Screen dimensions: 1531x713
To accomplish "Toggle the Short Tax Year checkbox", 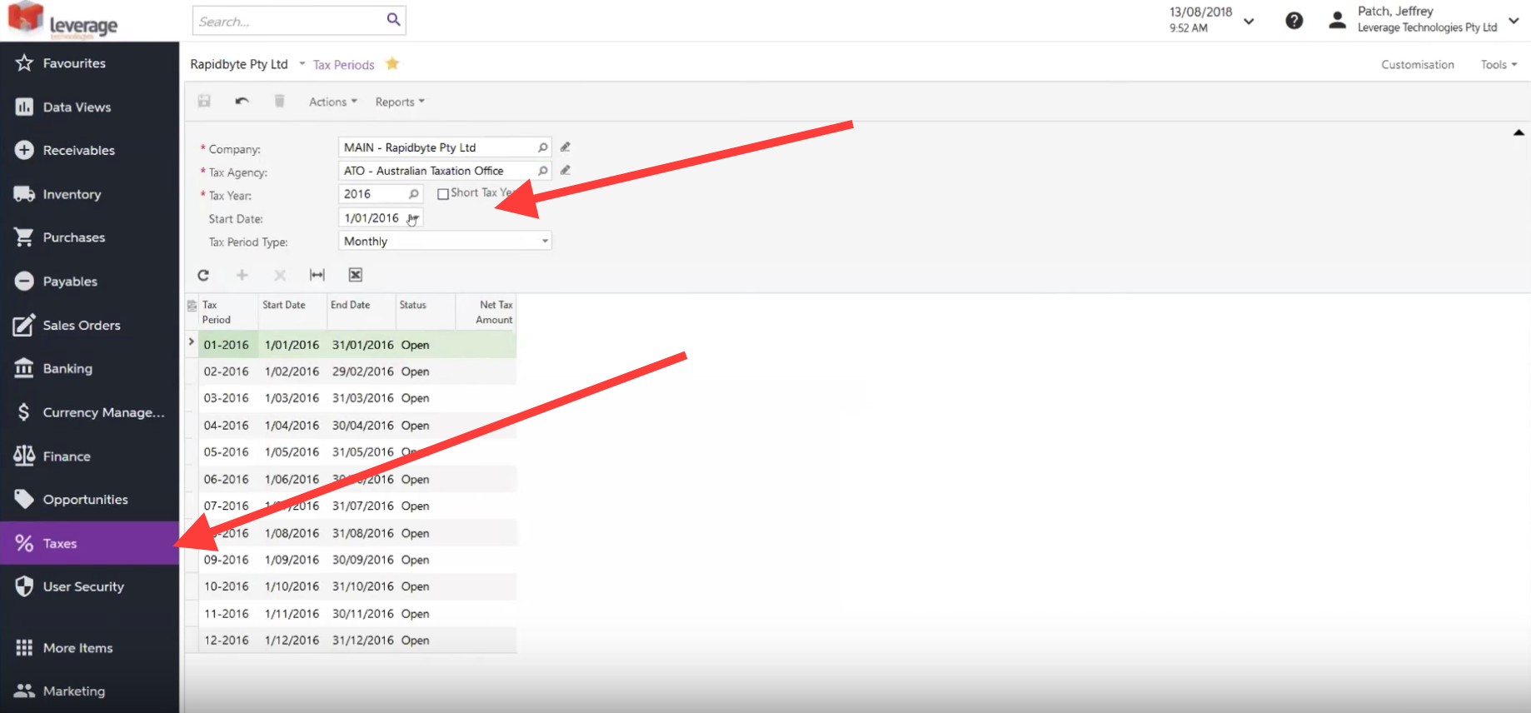I will (x=443, y=194).
